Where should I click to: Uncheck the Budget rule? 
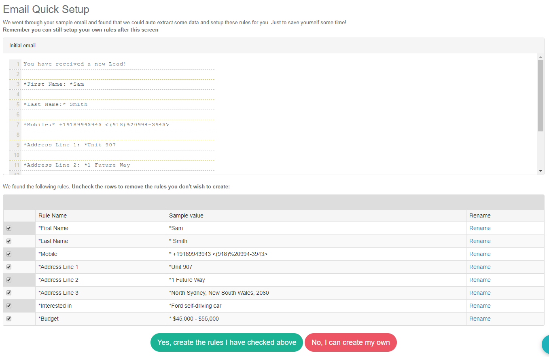(x=9, y=319)
